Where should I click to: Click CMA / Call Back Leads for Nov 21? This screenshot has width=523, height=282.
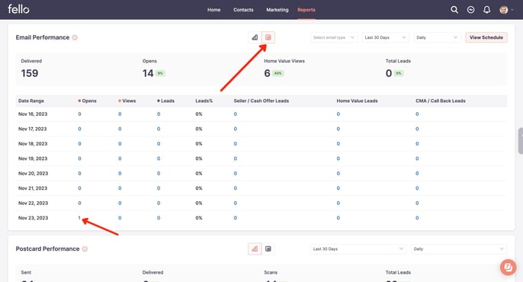[x=417, y=188]
